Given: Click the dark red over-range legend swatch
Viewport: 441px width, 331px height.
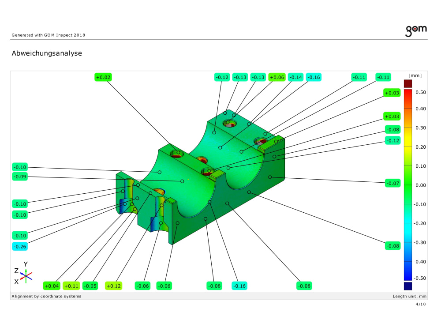Looking at the screenshot, I should coord(408,83).
